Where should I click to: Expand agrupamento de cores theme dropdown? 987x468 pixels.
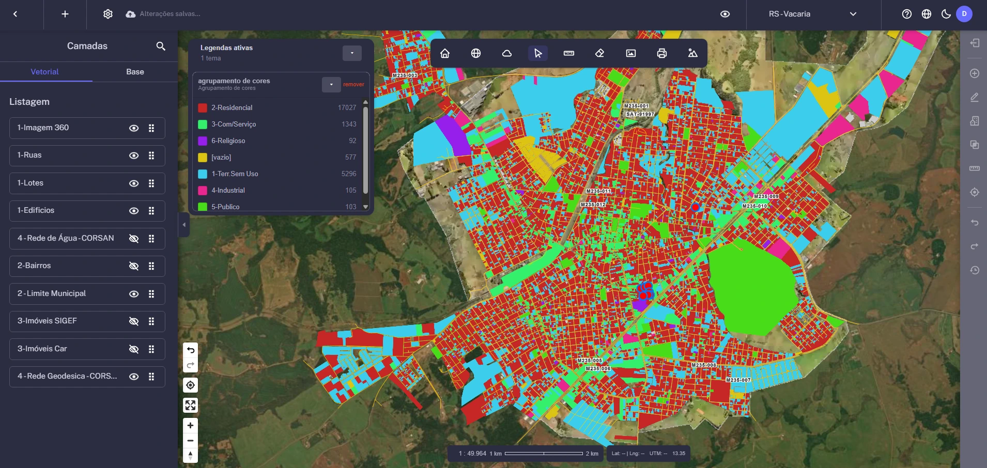pos(331,85)
